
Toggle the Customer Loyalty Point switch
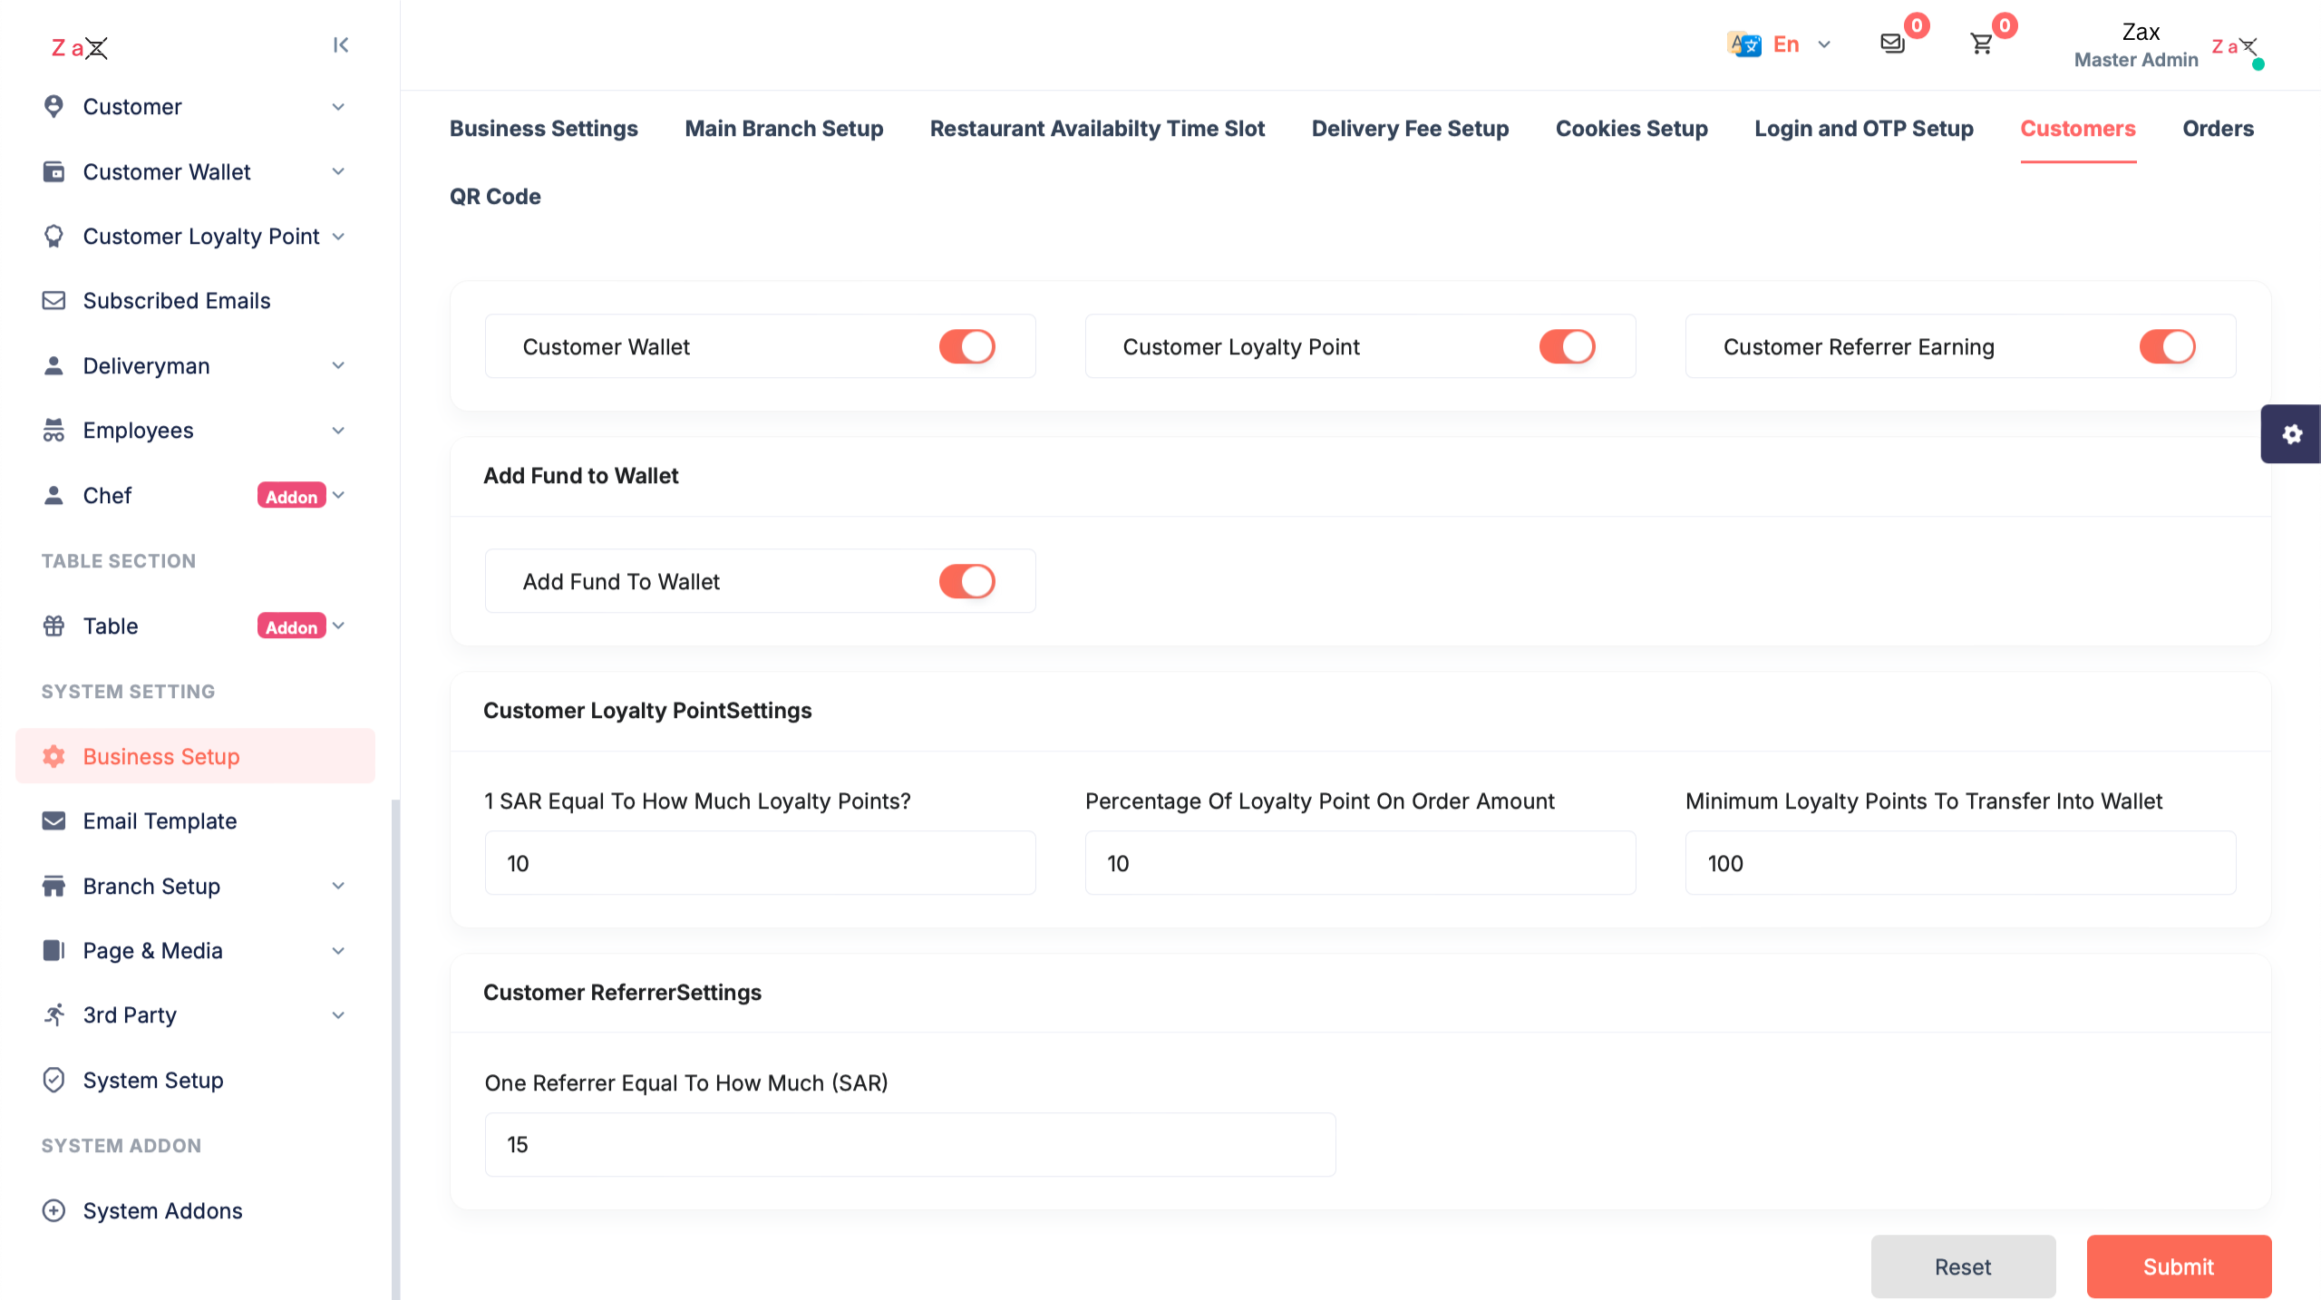[1567, 346]
